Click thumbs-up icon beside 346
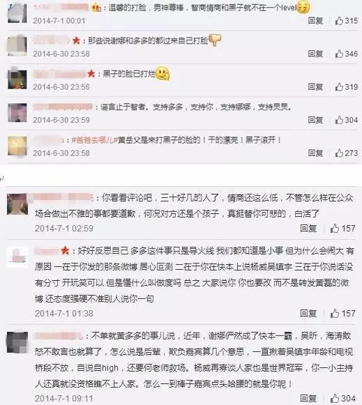The image size is (362, 405). [x=339, y=54]
